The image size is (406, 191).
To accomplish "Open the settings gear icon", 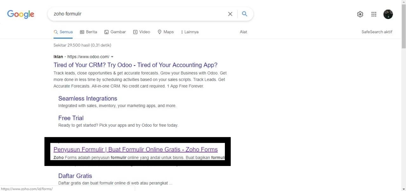I will (360, 14).
